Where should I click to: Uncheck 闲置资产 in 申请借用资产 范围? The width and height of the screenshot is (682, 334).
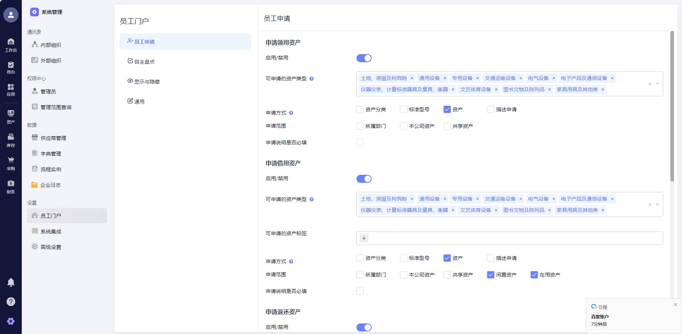click(491, 275)
